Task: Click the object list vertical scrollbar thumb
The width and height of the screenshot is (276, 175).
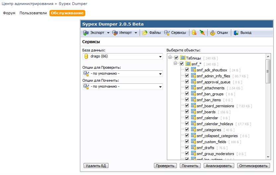Action: coord(268,71)
